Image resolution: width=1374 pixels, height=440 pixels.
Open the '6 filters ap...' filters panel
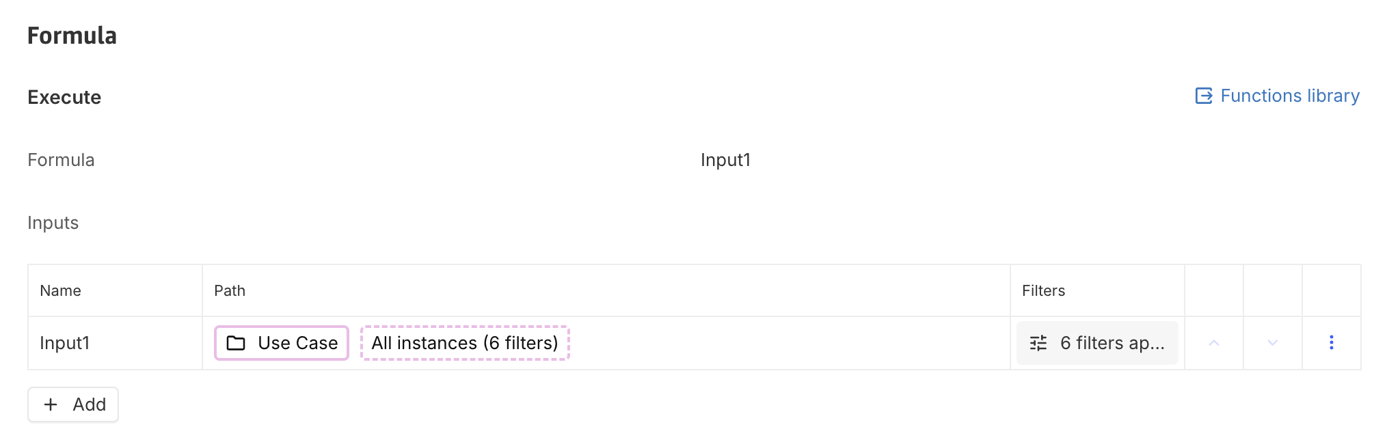pos(1096,343)
